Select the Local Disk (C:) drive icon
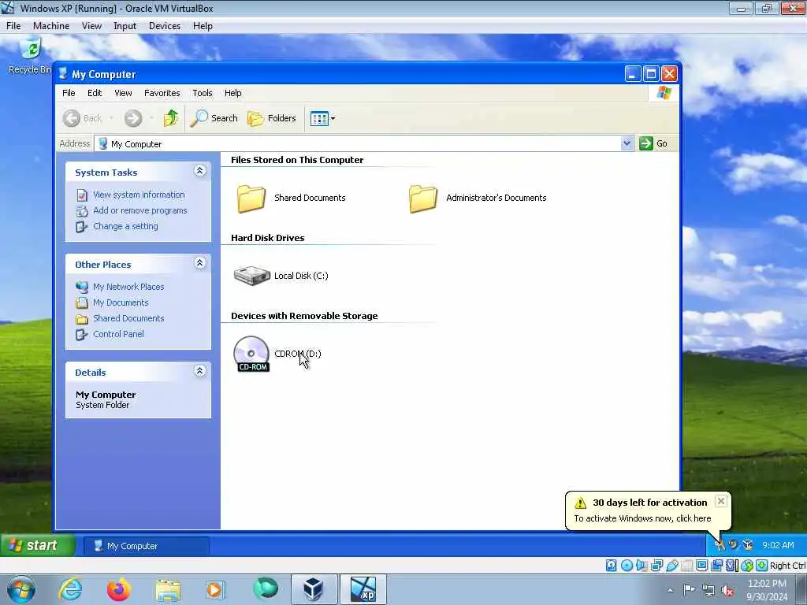Viewport: 807px width, 605px height. tap(251, 276)
